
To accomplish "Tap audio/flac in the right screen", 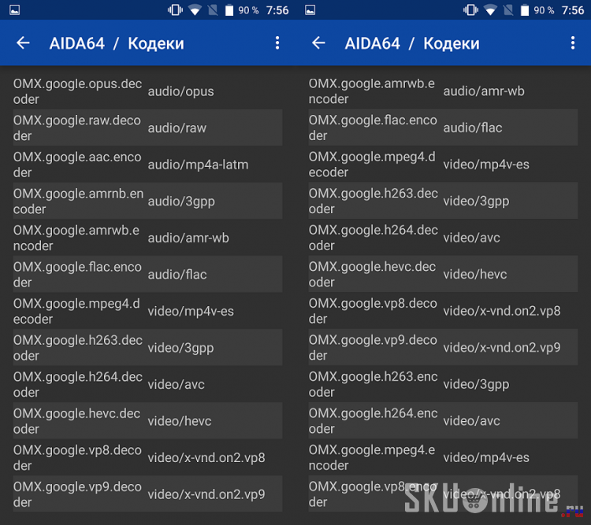I will tap(473, 128).
